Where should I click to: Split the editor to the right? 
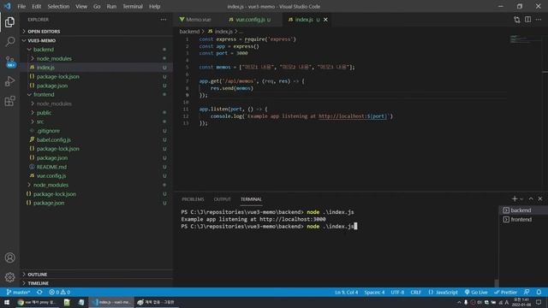pyautogui.click(x=527, y=20)
